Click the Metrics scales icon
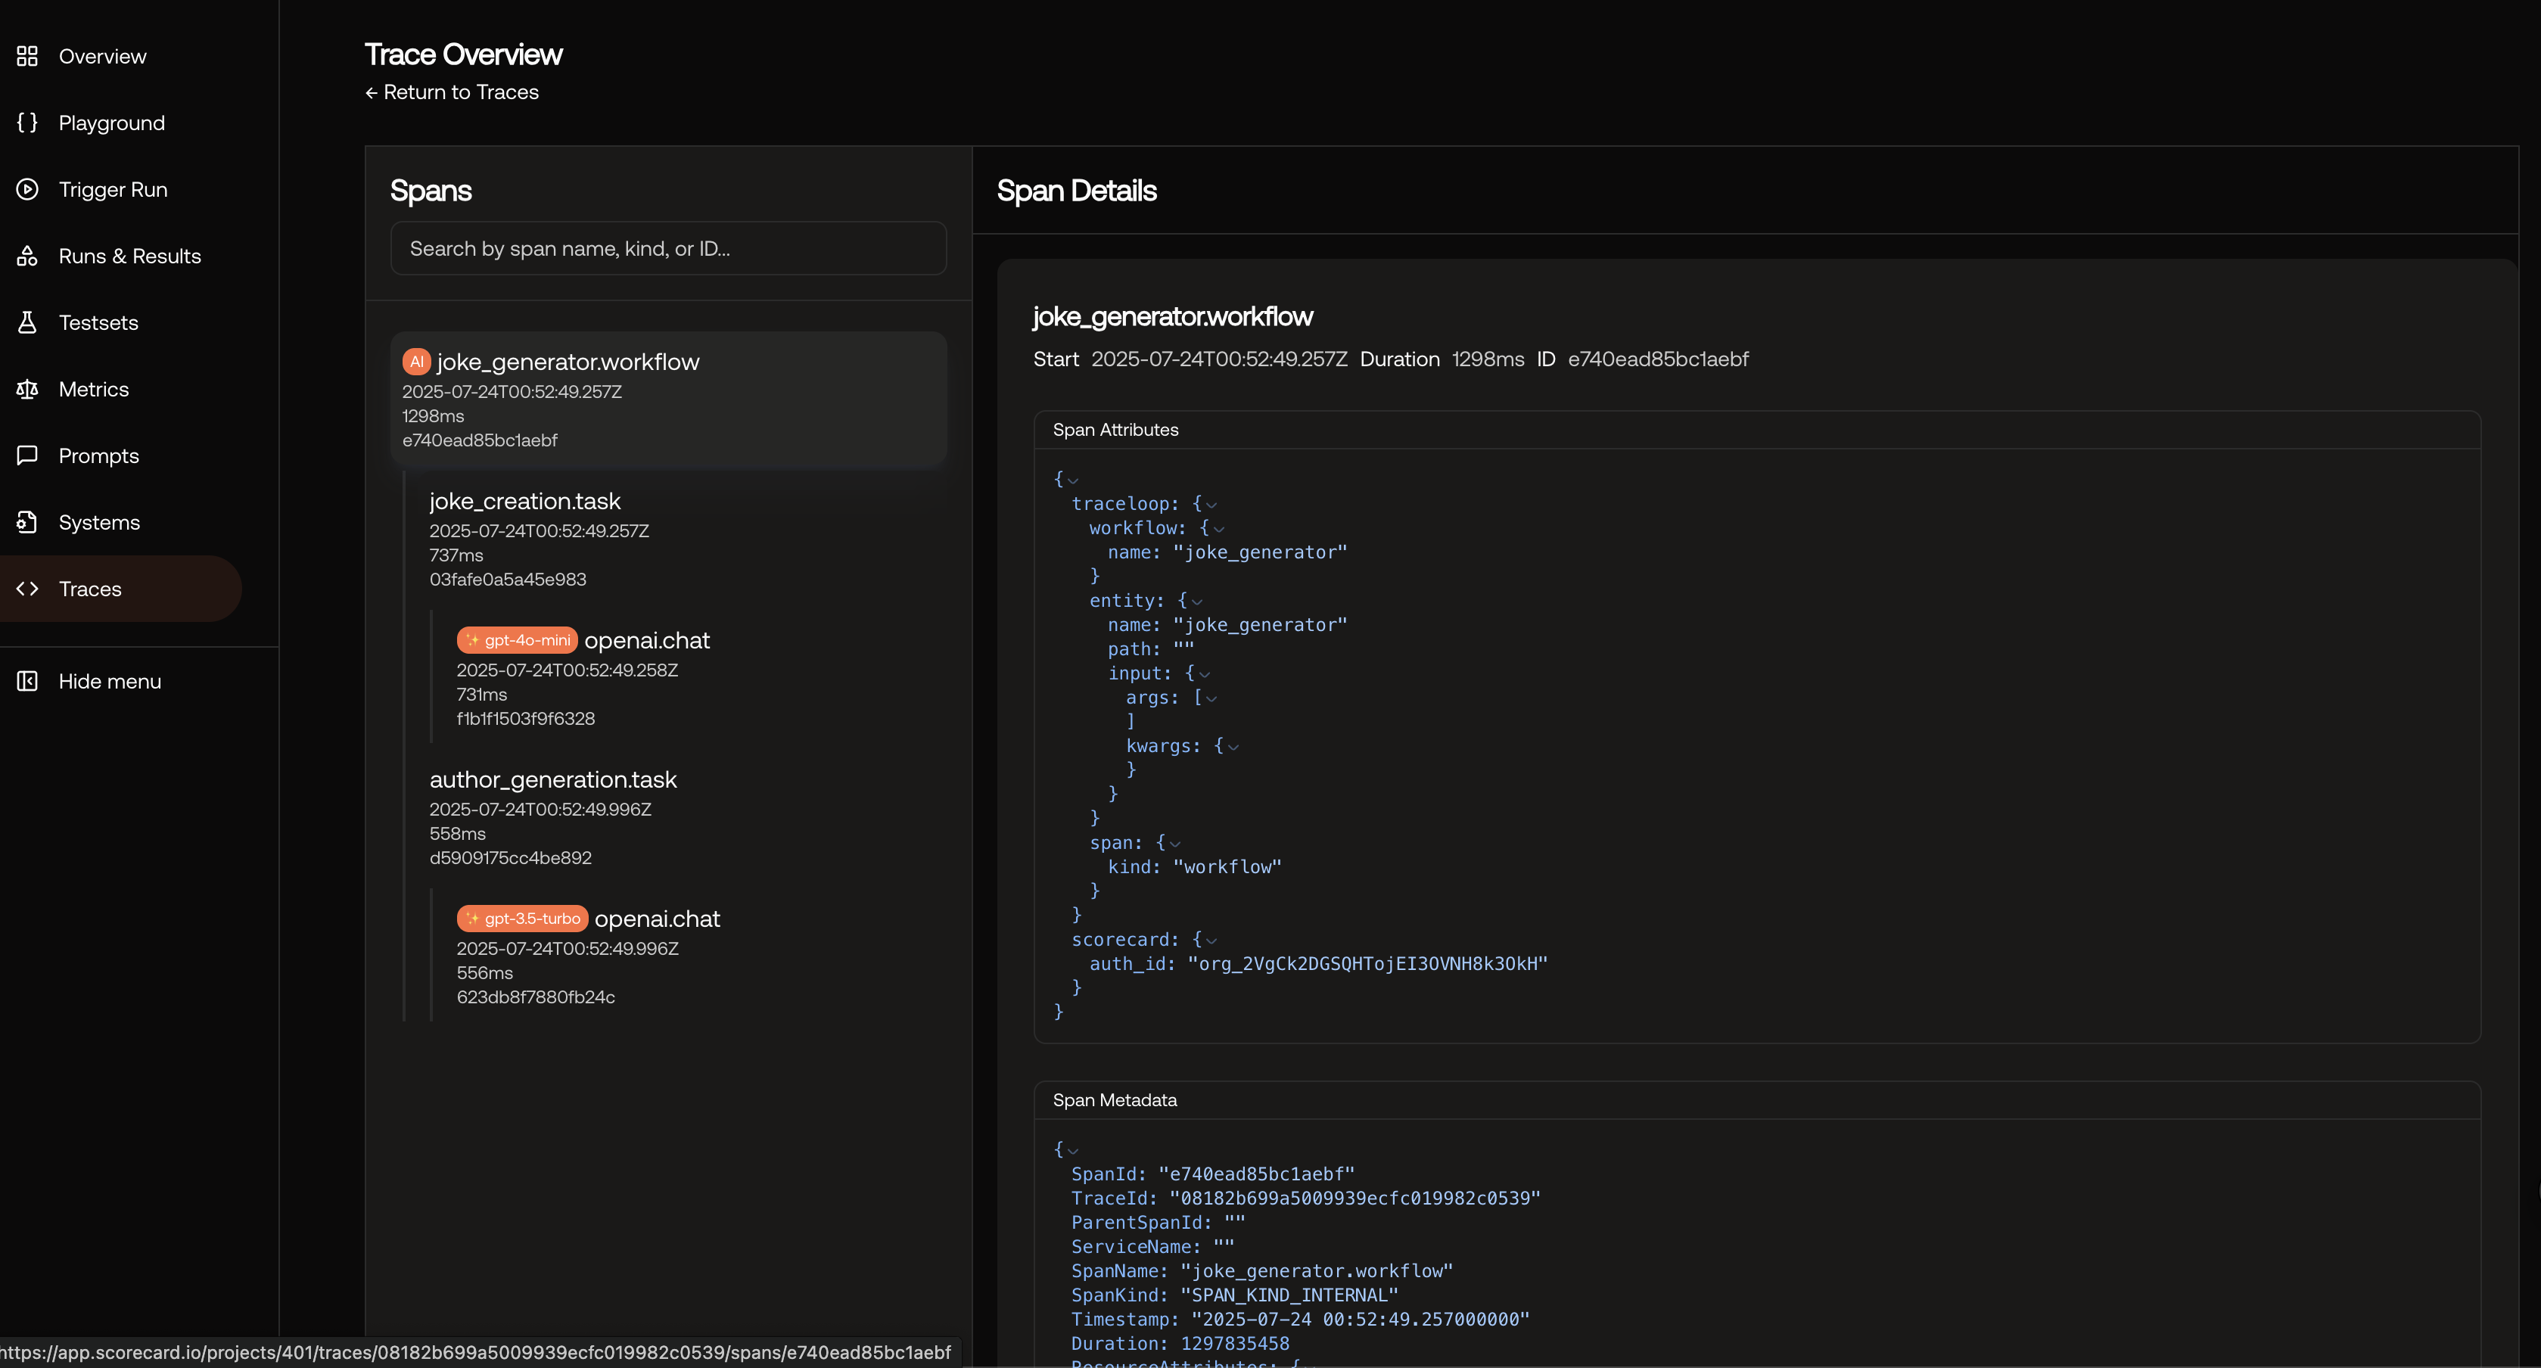The width and height of the screenshot is (2541, 1368). 27,389
